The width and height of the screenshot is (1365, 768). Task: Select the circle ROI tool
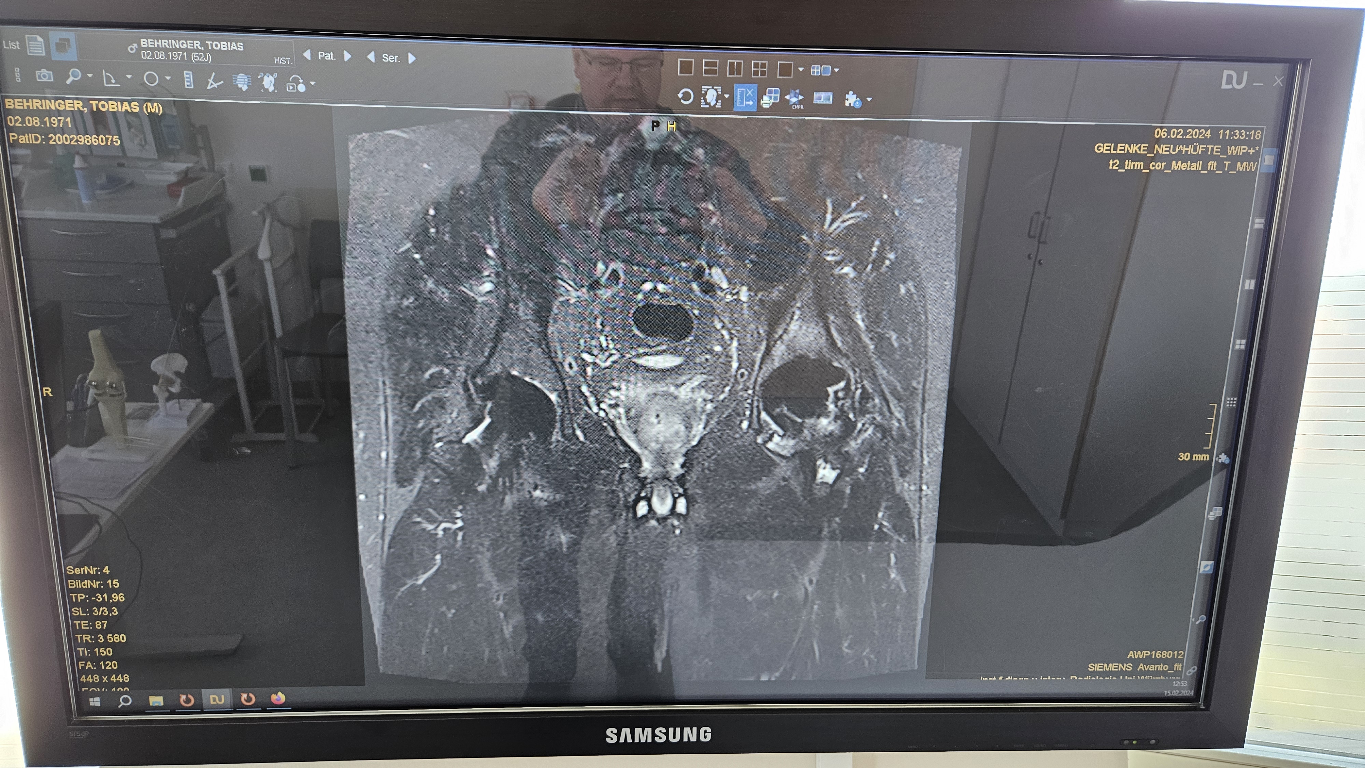tap(151, 79)
